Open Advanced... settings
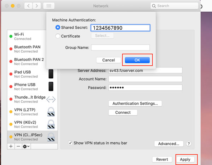This screenshot has height=165, width=212. pyautogui.click(x=169, y=144)
